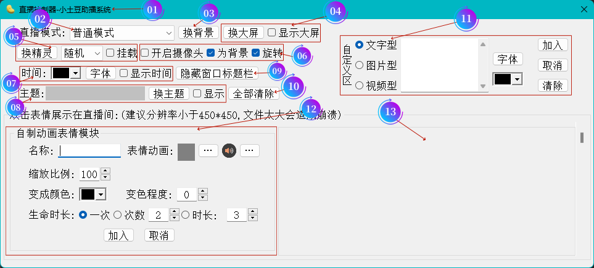Click the 全部清除 button
The image size is (594, 268).
254,94
